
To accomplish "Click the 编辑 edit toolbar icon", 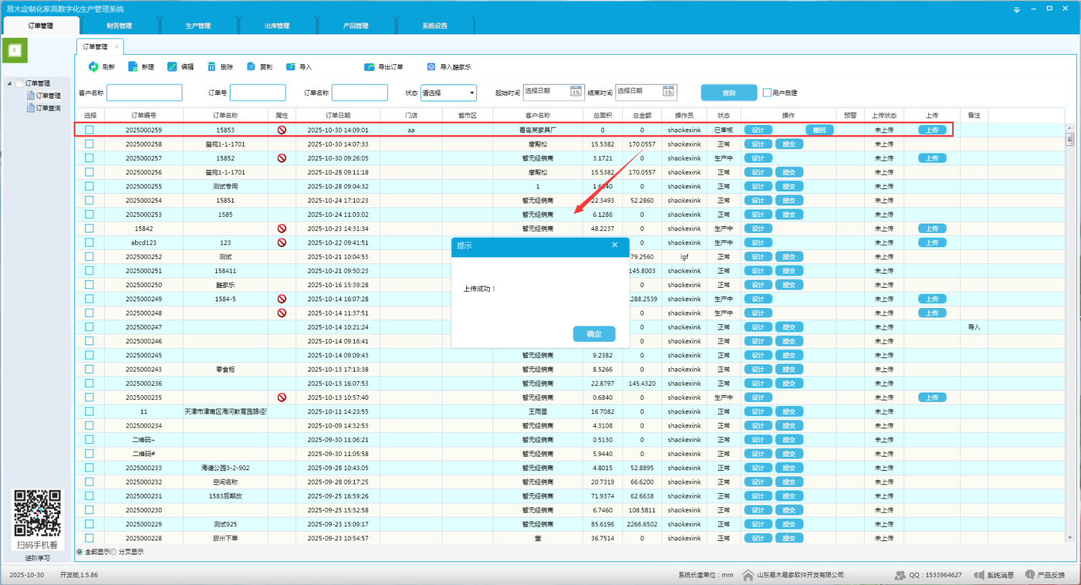I will [172, 67].
